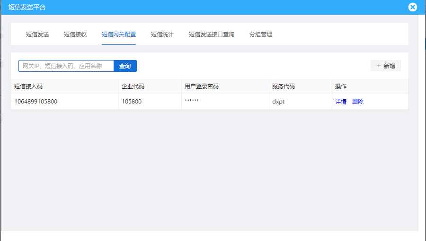Click the 短信发送平台 window title
426x241 pixels.
point(27,7)
